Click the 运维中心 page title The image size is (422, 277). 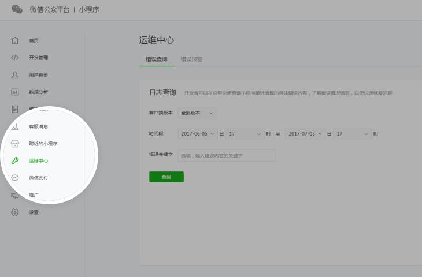(156, 40)
